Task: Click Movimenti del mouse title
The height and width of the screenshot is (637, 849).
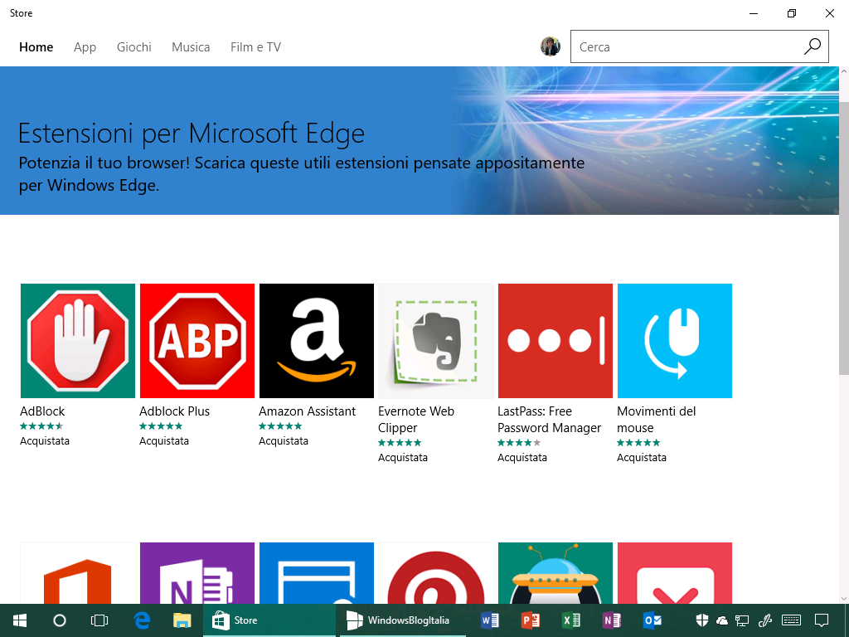Action: tap(657, 419)
